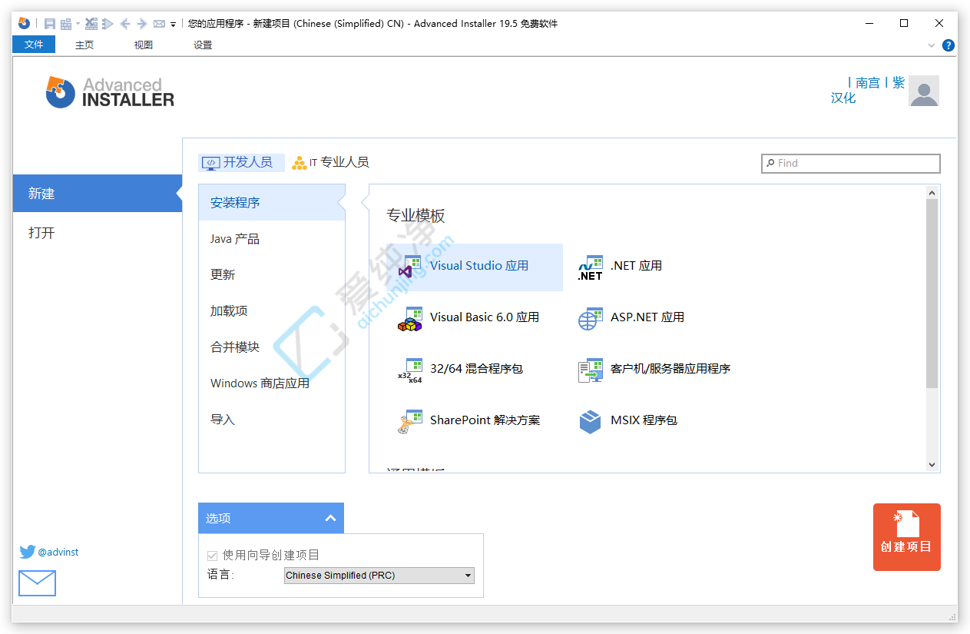970x634 pixels.
Task: Select the ASP.NET 应用 globe icon
Action: [590, 318]
